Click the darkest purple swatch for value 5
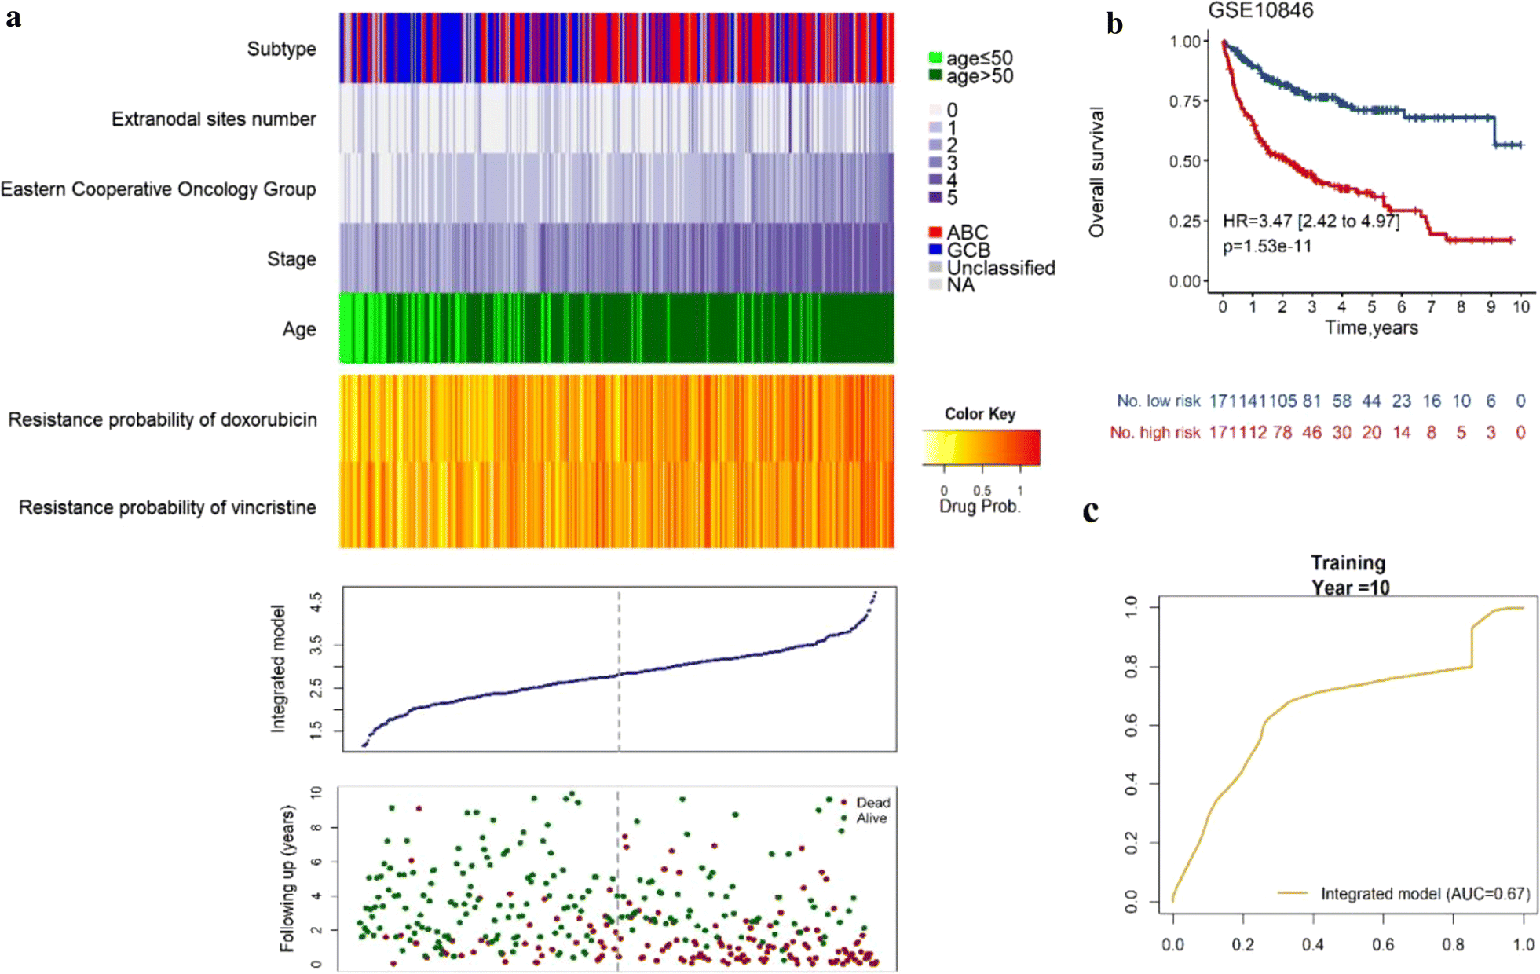This screenshot has height=974, width=1540. tap(935, 197)
